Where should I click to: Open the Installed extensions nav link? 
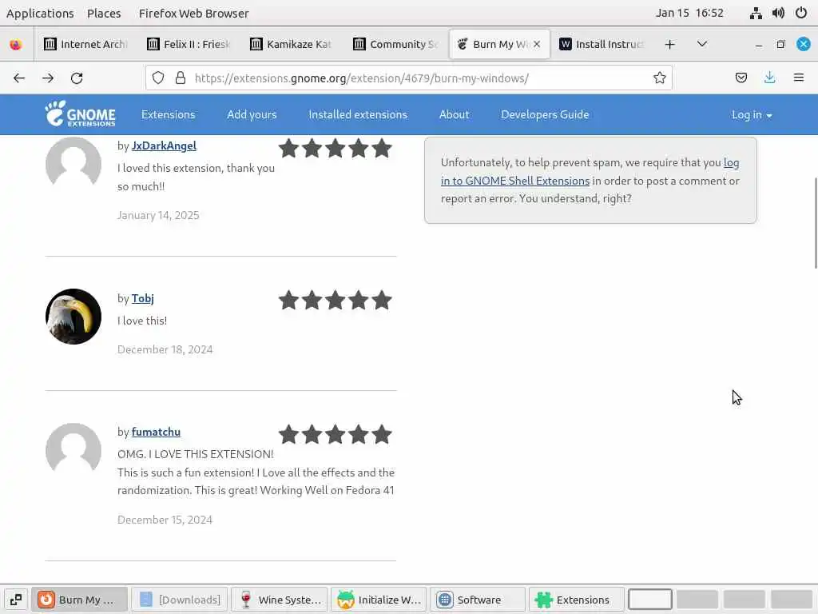(x=358, y=114)
